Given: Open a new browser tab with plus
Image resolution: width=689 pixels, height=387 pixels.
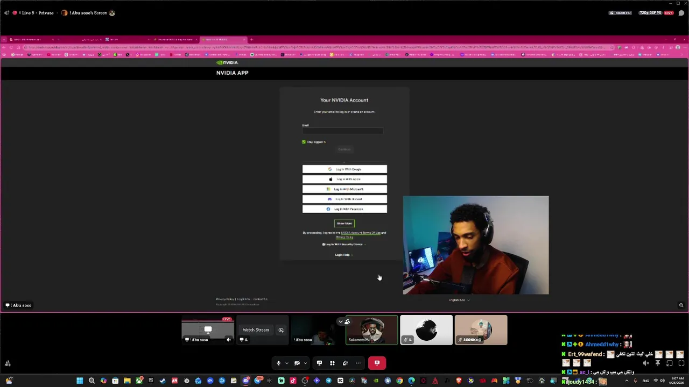Looking at the screenshot, I should coord(251,39).
